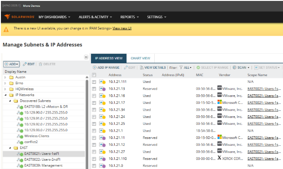Open scope link EAST0021 for 10.1.21.16
Image resolution: width=283 pixels, height=169 pixels.
[x=264, y=96]
